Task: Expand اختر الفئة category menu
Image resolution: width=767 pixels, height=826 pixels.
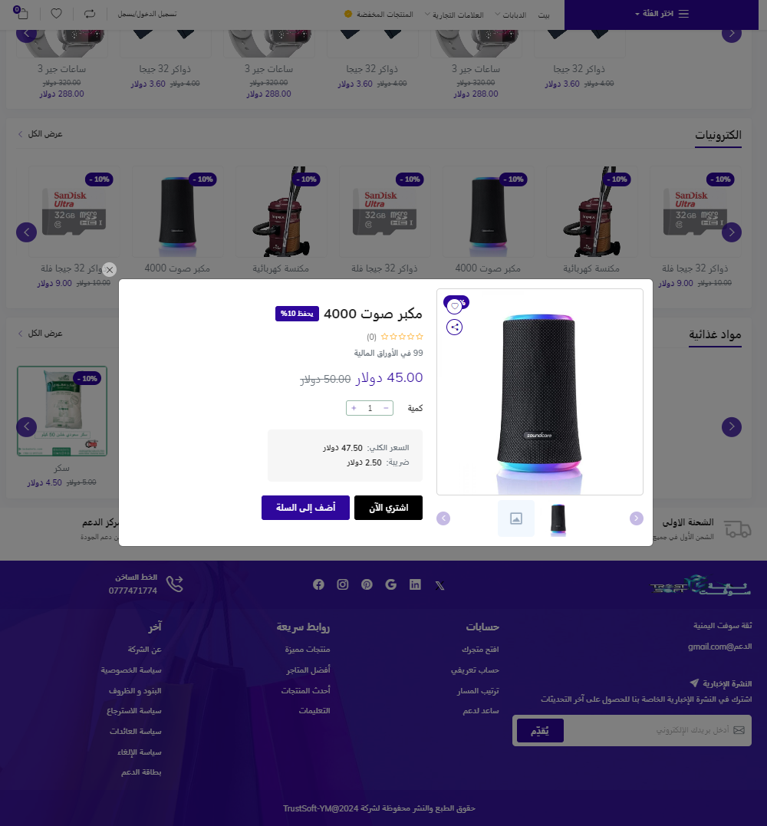Action: [x=661, y=14]
